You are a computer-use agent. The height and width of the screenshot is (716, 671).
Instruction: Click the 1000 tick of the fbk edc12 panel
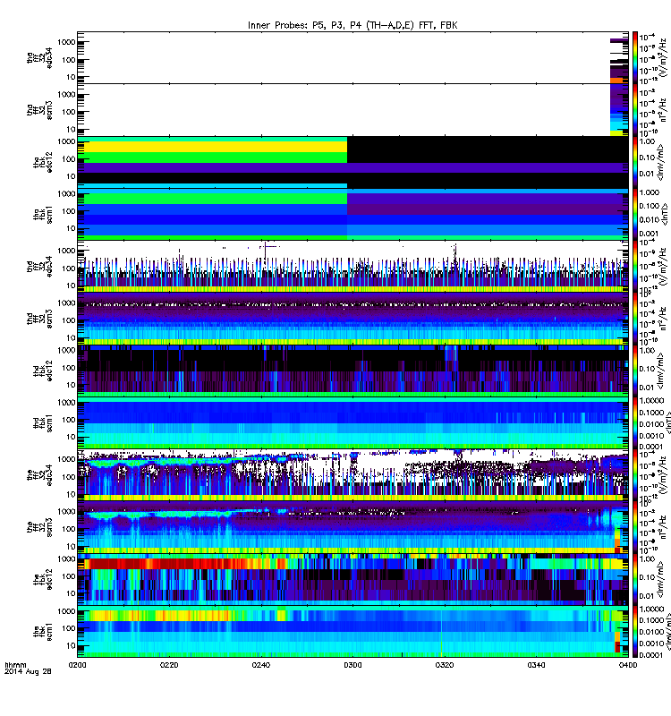click(x=66, y=558)
